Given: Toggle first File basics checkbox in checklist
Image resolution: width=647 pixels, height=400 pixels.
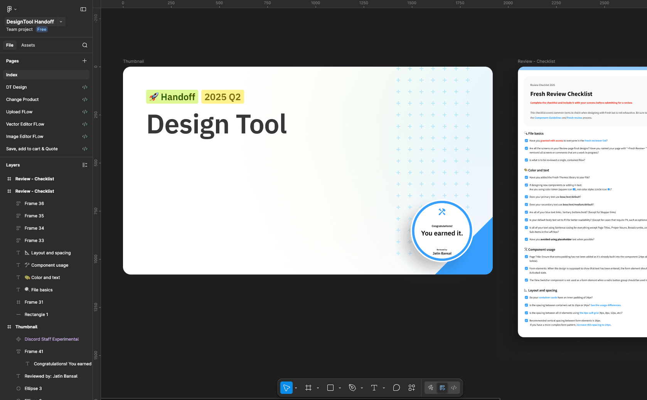Looking at the screenshot, I should (x=526, y=141).
